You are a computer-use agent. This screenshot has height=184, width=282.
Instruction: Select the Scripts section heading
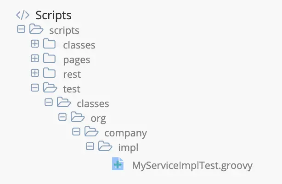pos(53,15)
